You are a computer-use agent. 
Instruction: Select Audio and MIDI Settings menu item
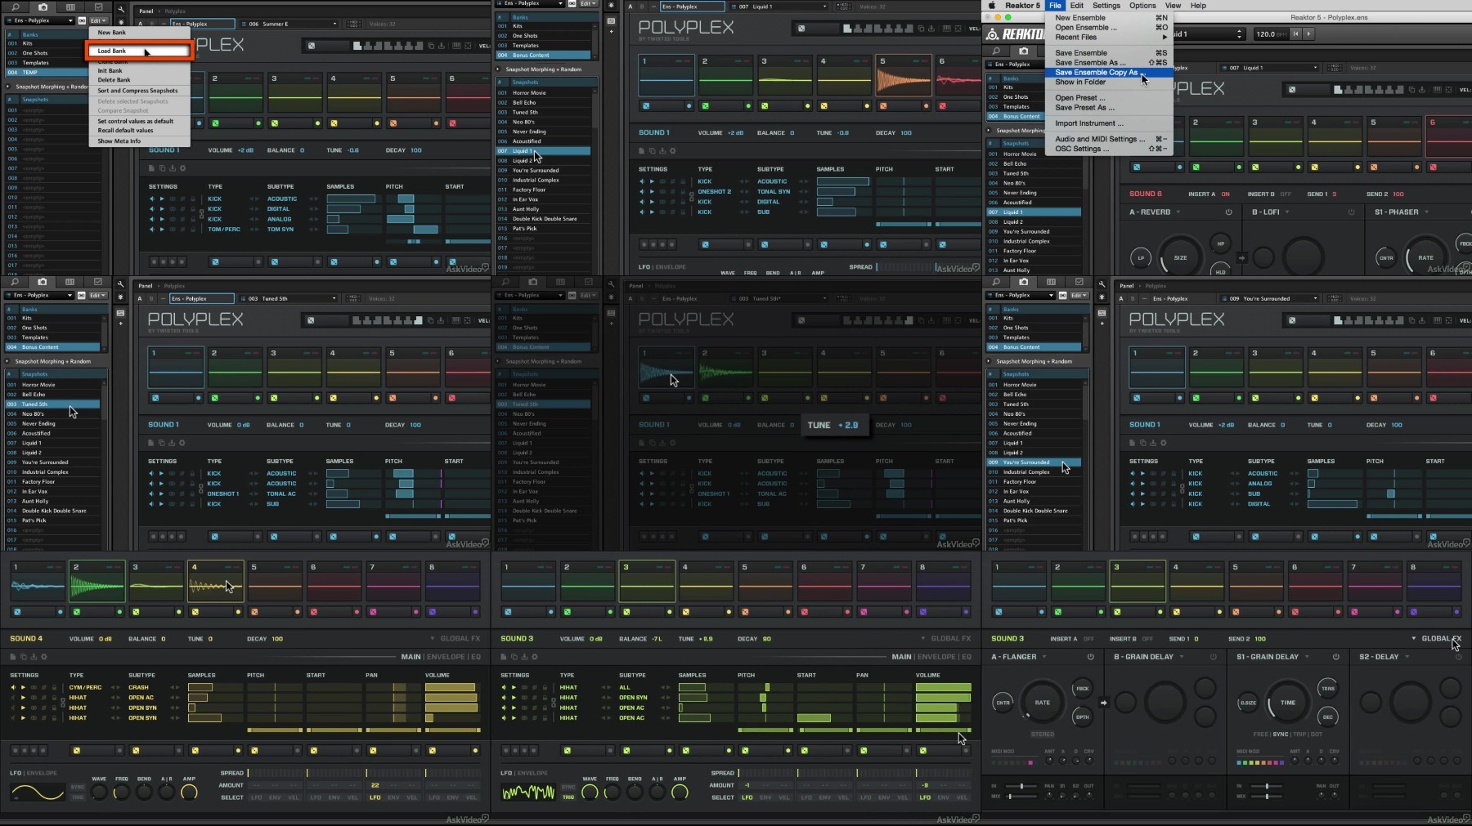coord(1108,139)
